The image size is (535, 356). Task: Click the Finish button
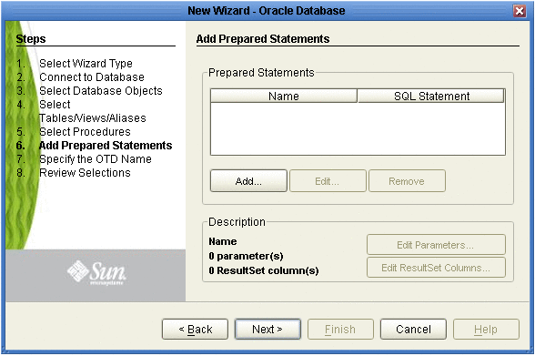tap(340, 329)
